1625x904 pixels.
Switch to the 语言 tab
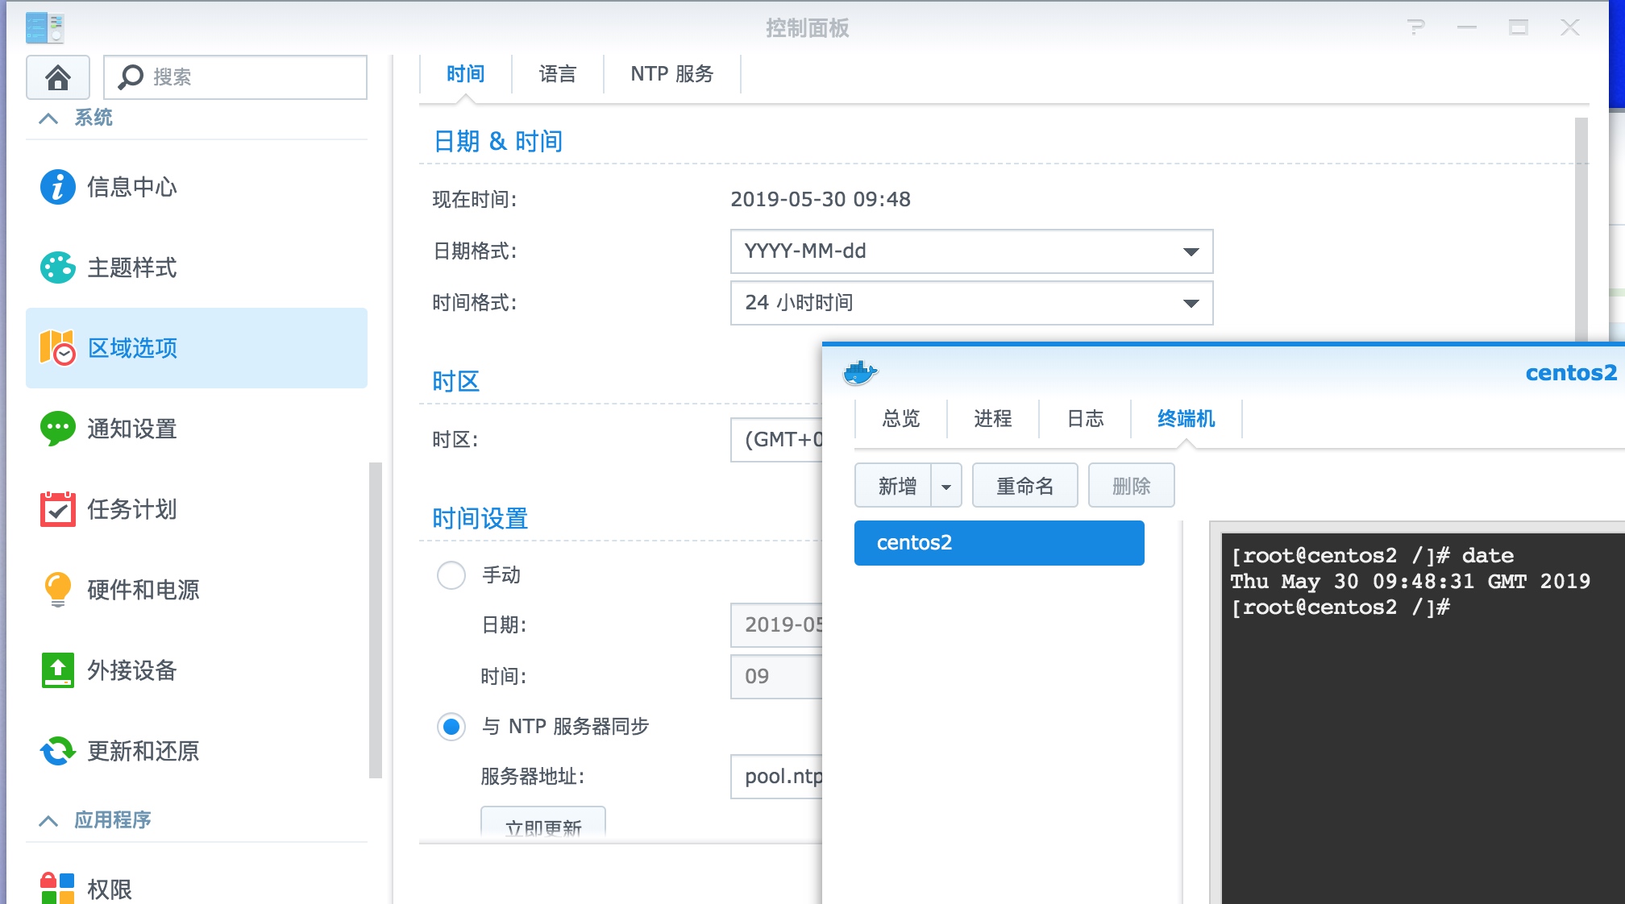(558, 74)
